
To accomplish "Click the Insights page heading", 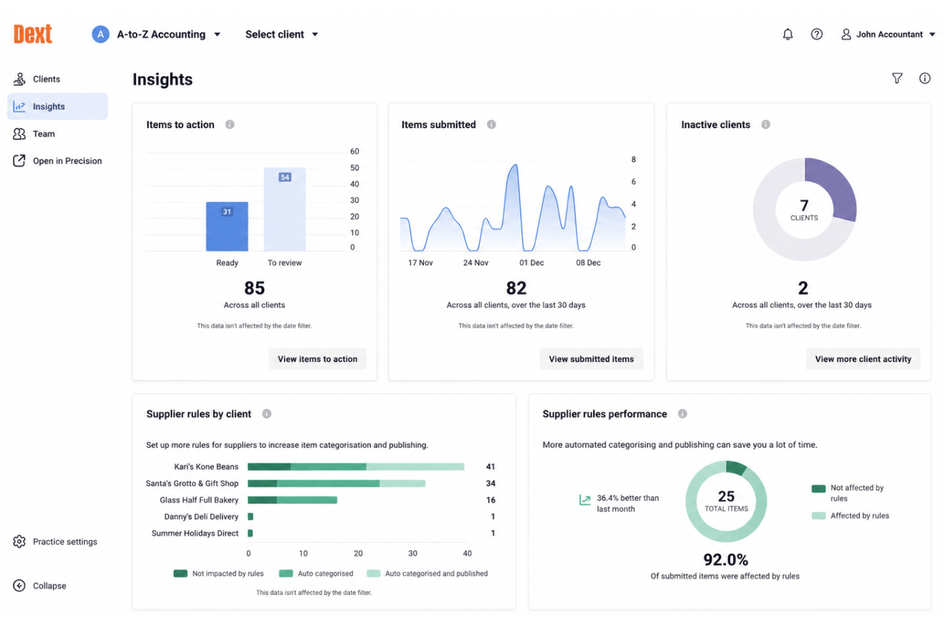I will click(163, 79).
